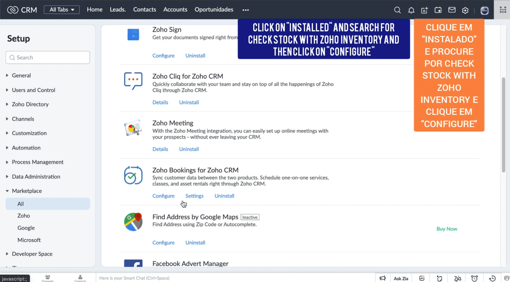The image size is (510, 282).
Task: Open Settings for Zoho Bookings
Action: tap(194, 196)
